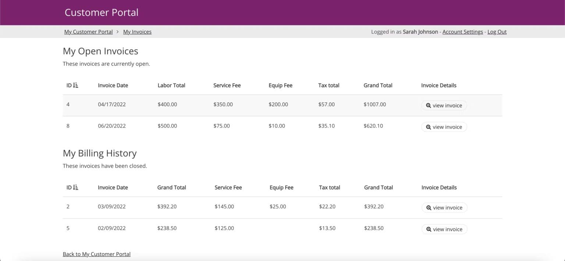Click the magnifier icon on invoice 4's view button
565x261 pixels.
[x=429, y=106]
